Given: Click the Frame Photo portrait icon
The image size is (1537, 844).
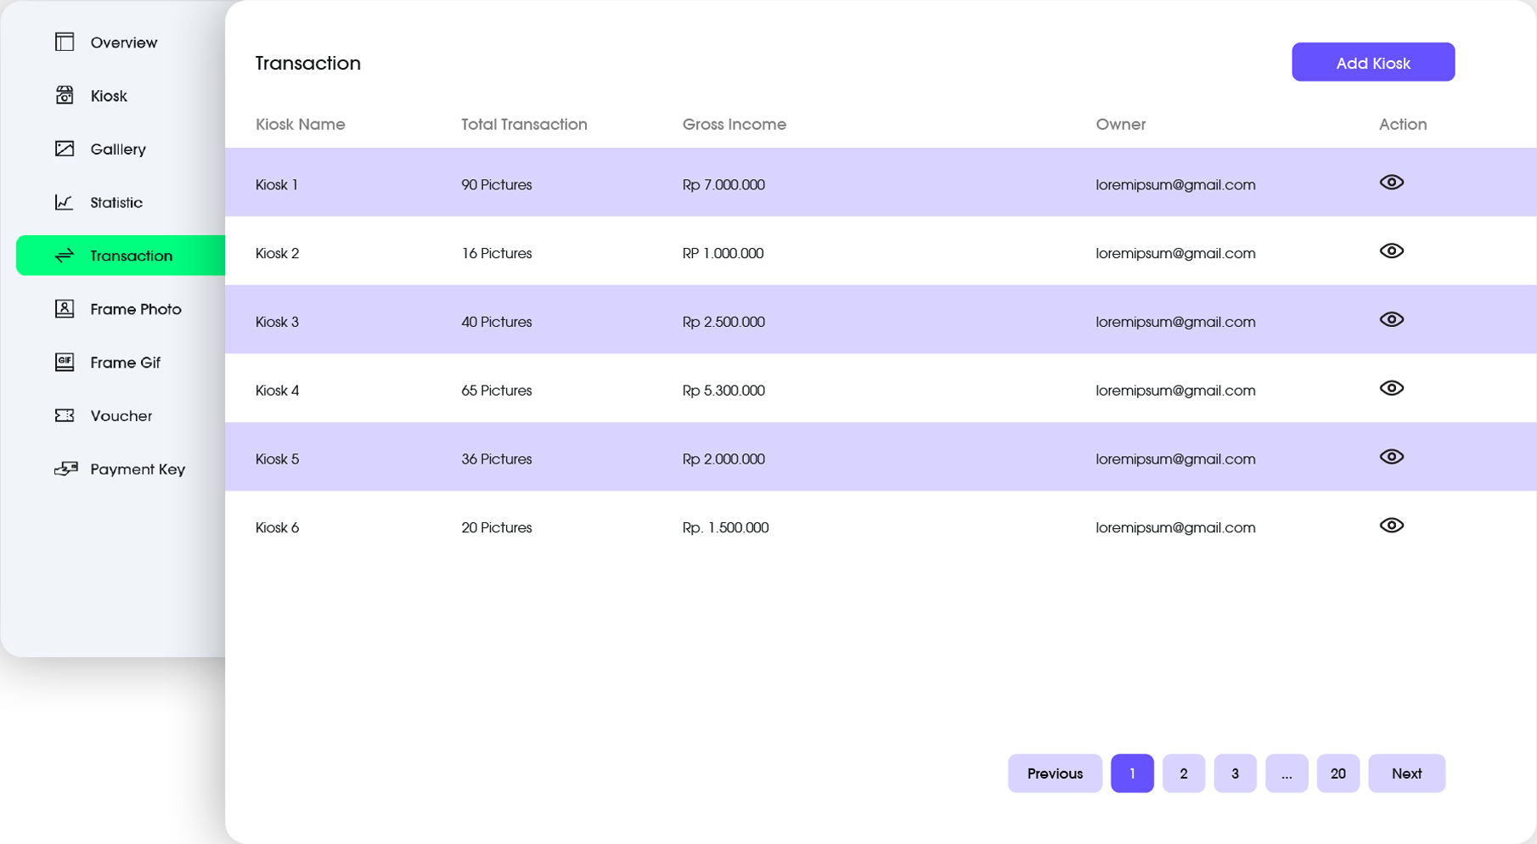Looking at the screenshot, I should 65,309.
